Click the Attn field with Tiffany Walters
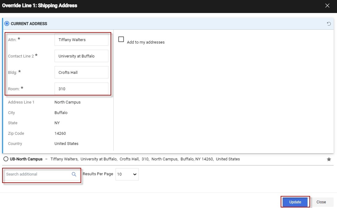This screenshot has width=337, height=208. point(81,40)
